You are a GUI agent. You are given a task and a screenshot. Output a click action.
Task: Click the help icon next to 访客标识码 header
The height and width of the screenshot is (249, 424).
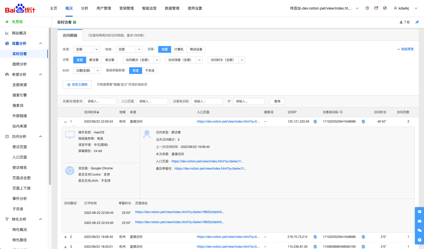341,112
